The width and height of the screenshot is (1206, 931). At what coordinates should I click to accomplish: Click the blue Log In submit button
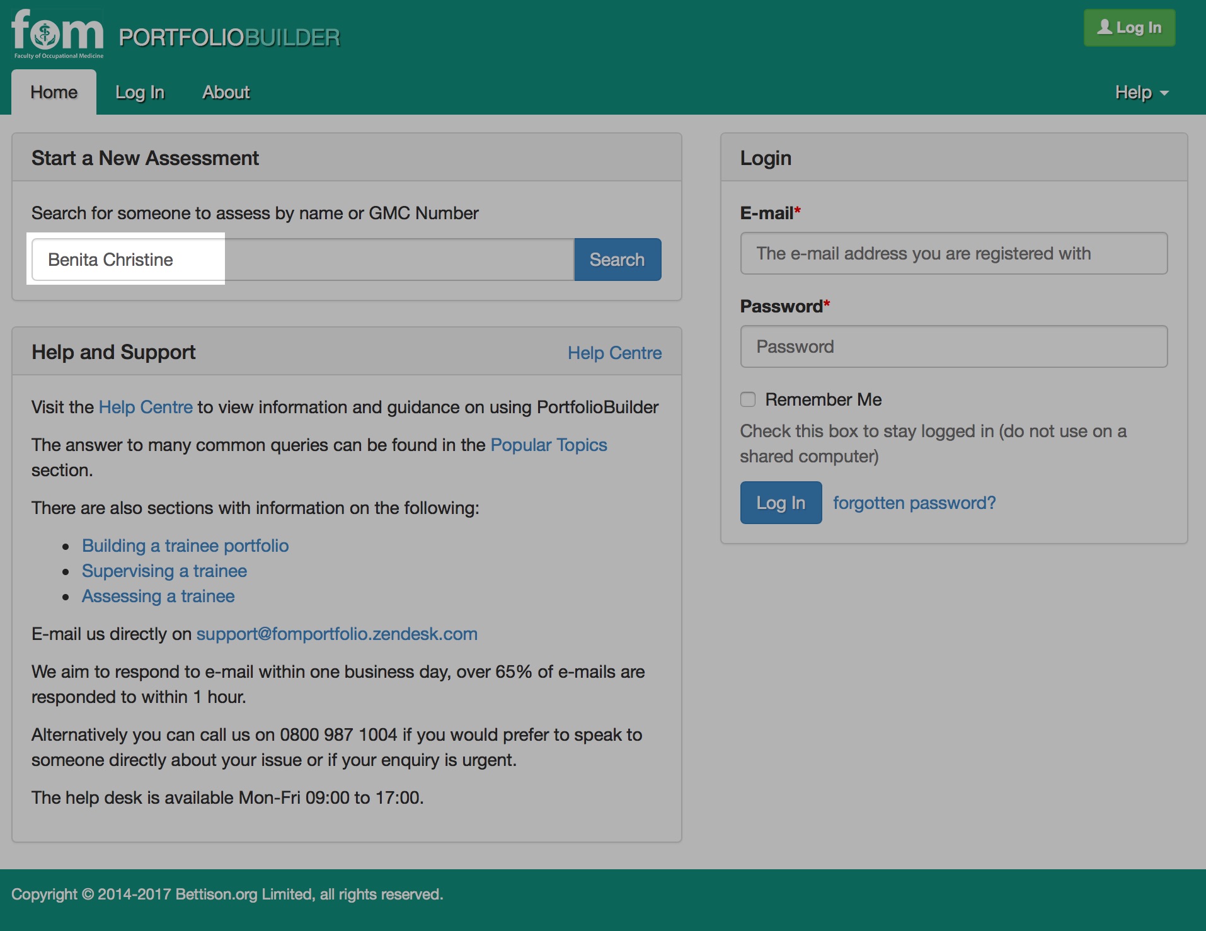[x=781, y=503]
